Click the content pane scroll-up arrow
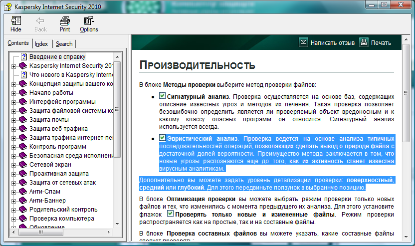The height and width of the screenshot is (246, 415). tap(406, 40)
